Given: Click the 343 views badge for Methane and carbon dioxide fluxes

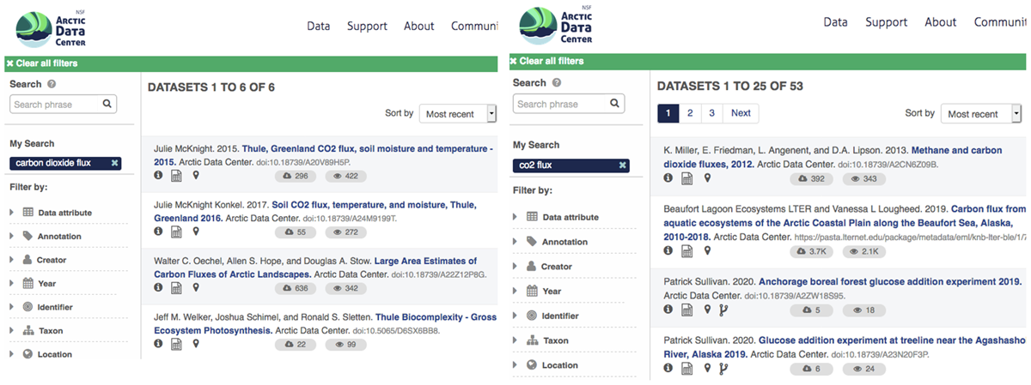Looking at the screenshot, I should [x=863, y=178].
